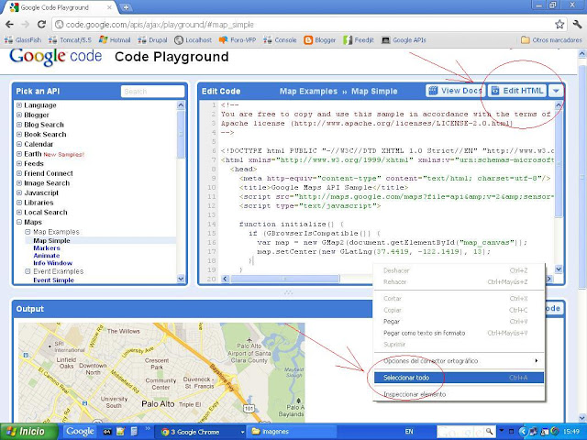Image resolution: width=587 pixels, height=440 pixels.
Task: Click the Edit HTML button
Action: (517, 91)
